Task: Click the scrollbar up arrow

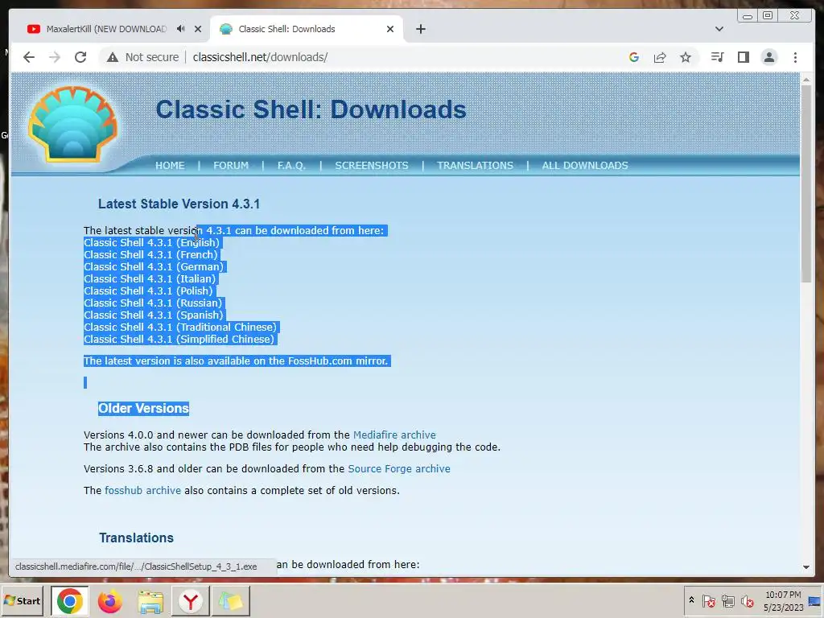Action: pyautogui.click(x=806, y=80)
